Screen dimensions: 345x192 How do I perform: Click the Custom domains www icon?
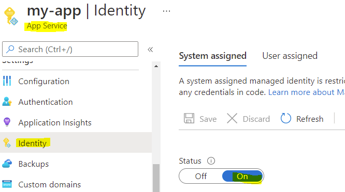pos(7,184)
